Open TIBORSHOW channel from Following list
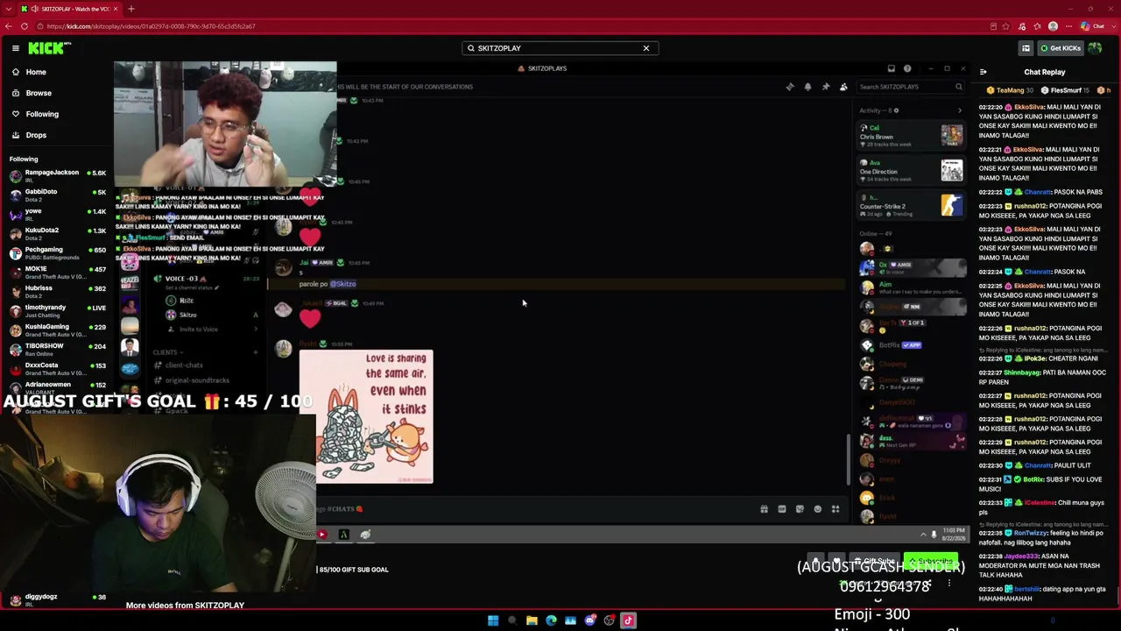The image size is (1121, 631). [x=57, y=350]
